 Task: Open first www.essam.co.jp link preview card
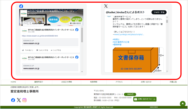(50, 42)
